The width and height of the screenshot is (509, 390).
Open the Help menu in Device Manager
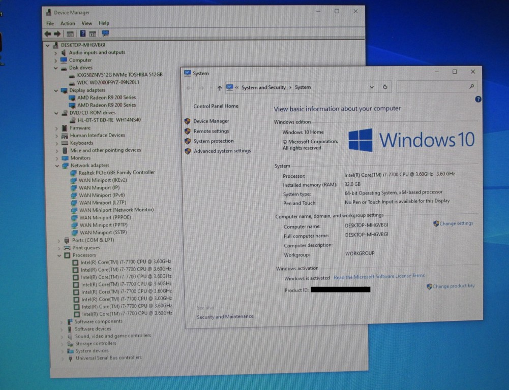(x=104, y=23)
